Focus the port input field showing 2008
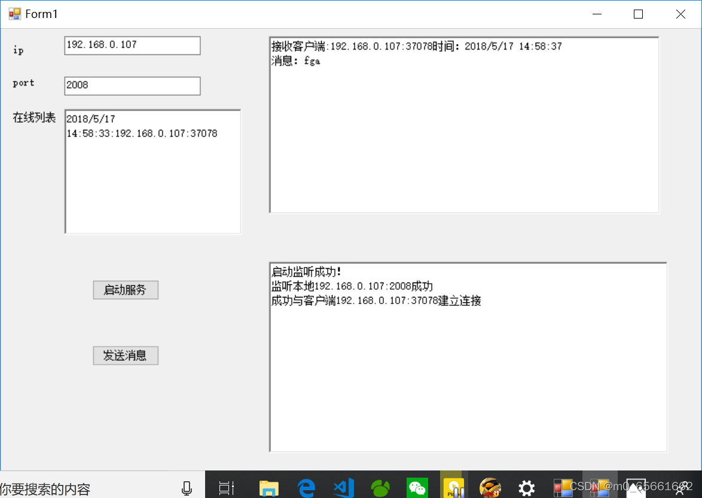Screen dimensions: 702x498 [132, 86]
